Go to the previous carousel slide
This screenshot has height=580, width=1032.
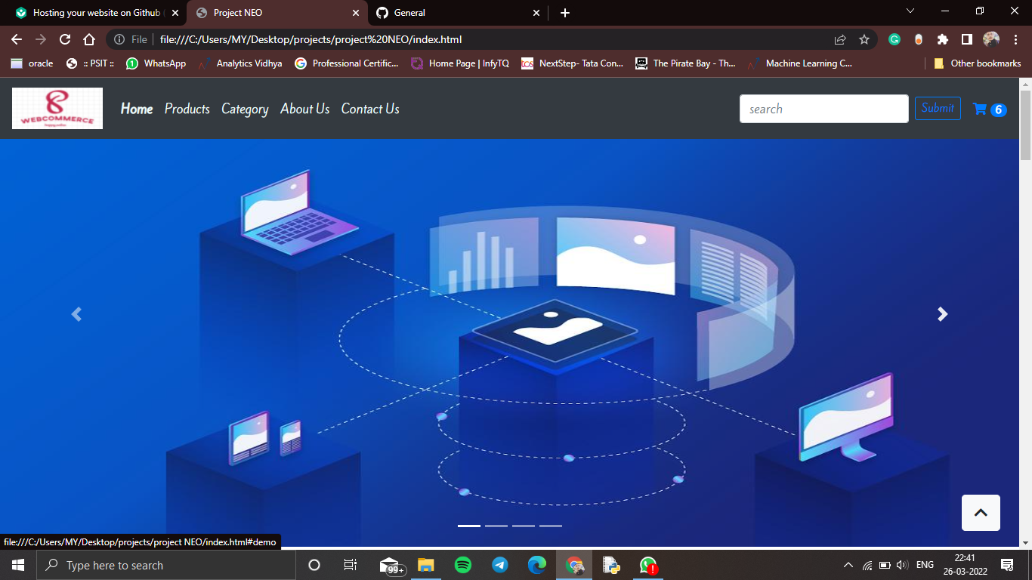pyautogui.click(x=76, y=314)
